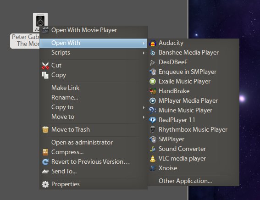
Task: Click the Rhythmbox speaker icon
Action: (x=153, y=130)
